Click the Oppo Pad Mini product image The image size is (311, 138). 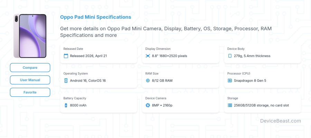[x=30, y=36]
